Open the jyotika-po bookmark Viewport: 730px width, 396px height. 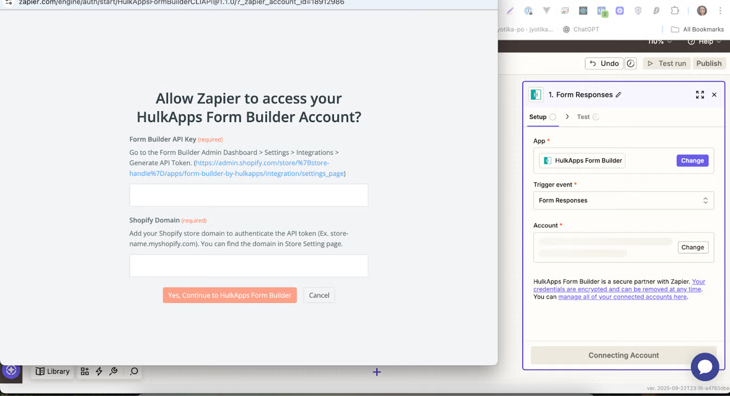(525, 29)
